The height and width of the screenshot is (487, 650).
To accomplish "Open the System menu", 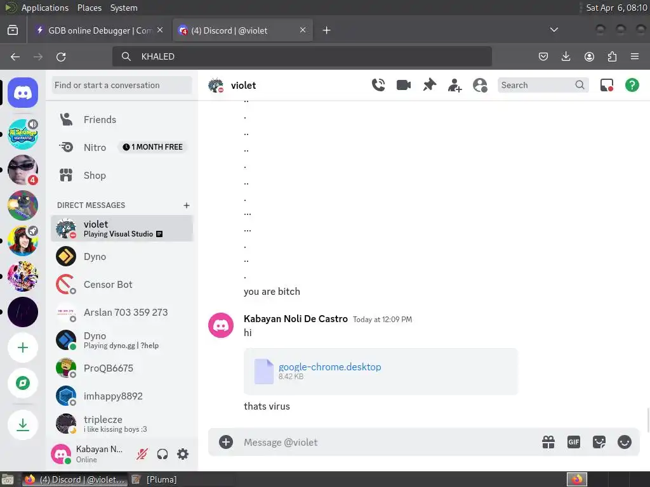I will 124,8.
